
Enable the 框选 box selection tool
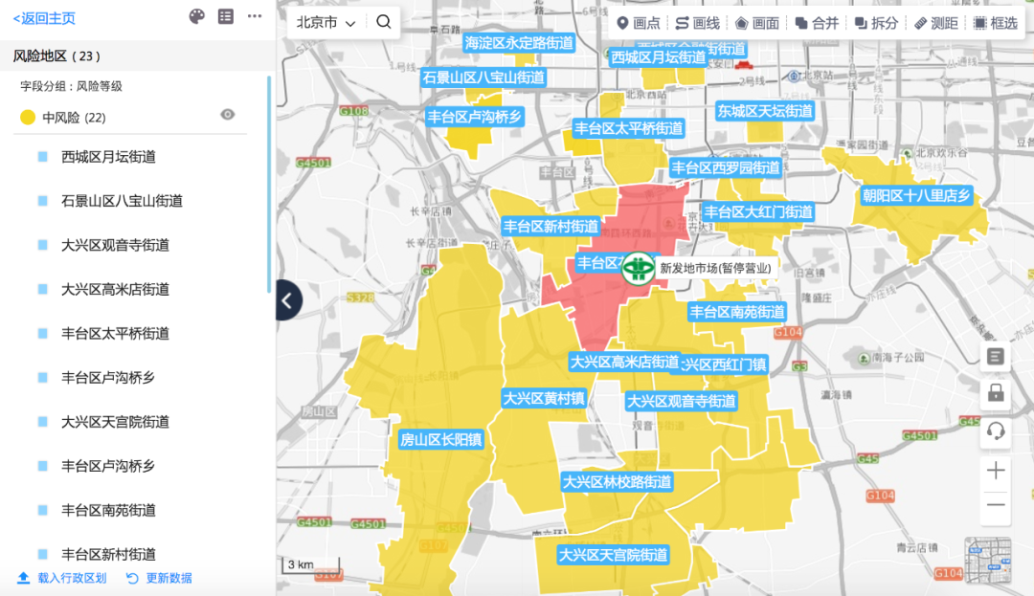tap(996, 22)
